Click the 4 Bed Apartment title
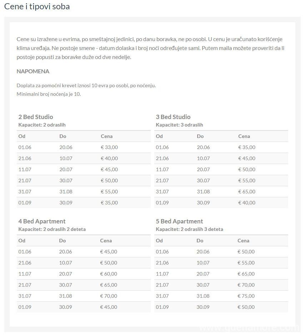This screenshot has width=306, height=336. [42, 221]
